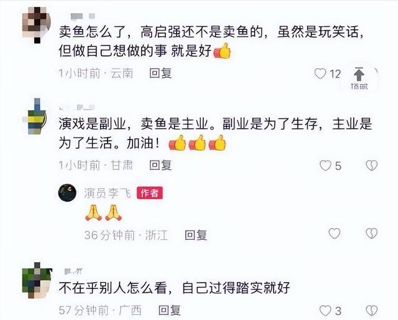Select the comment text 不在乎别人怎么看

click(113, 288)
